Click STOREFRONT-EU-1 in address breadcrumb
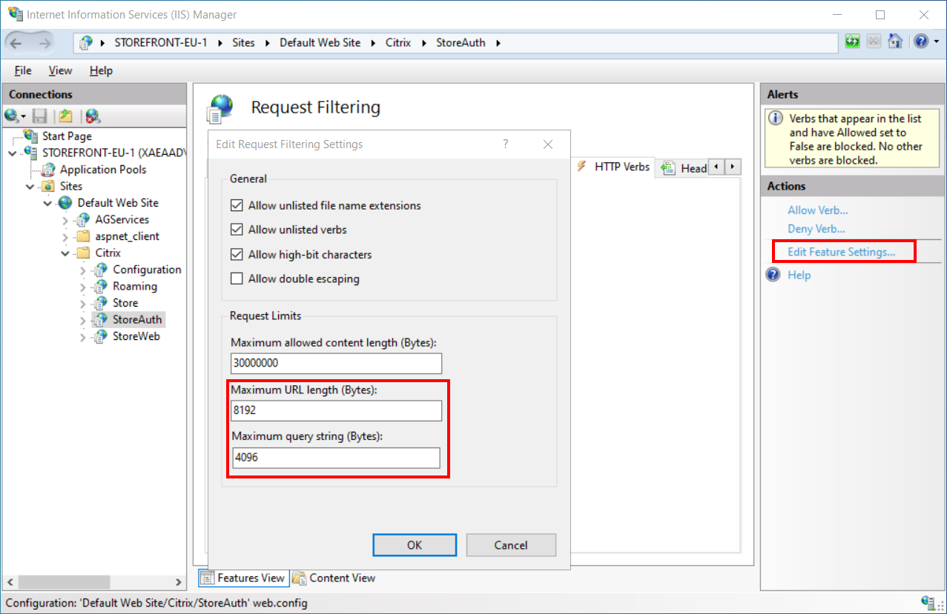947x614 pixels. (160, 42)
